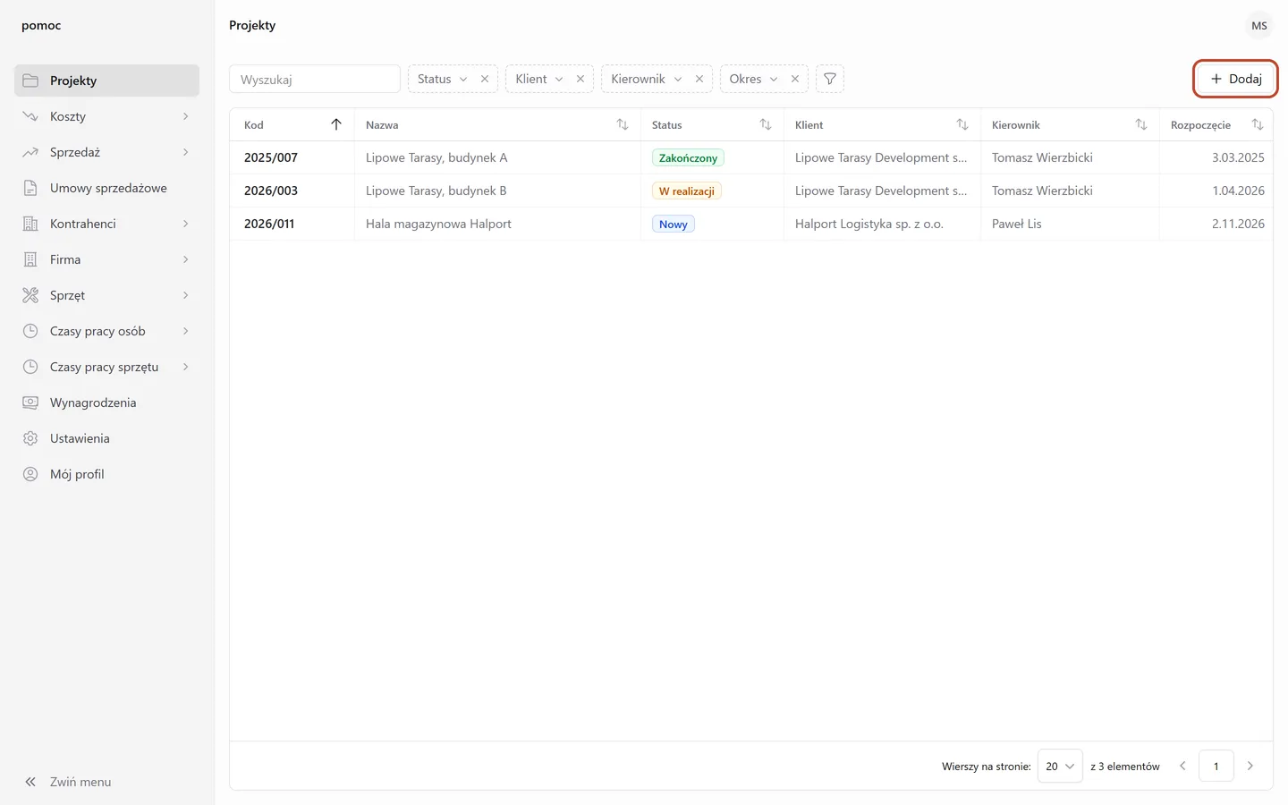Open the Kierownik filter dropdown

coord(647,79)
